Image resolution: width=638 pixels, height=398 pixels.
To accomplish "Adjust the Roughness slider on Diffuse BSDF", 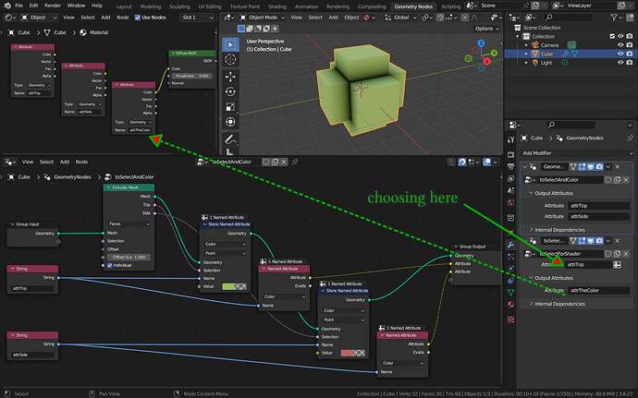I will [x=192, y=76].
